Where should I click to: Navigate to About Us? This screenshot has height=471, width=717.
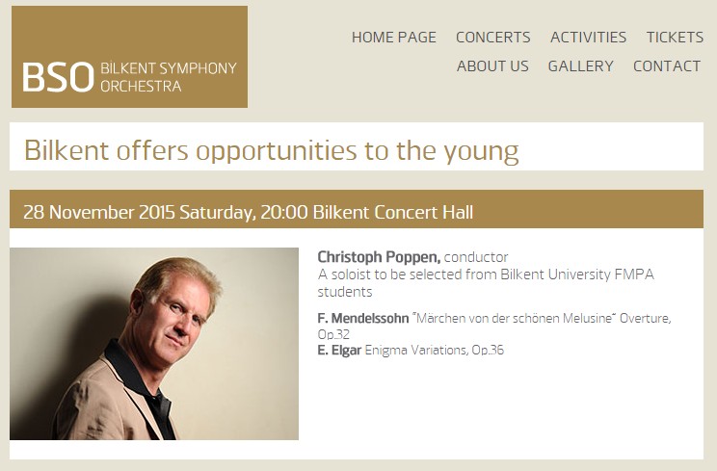tap(492, 66)
